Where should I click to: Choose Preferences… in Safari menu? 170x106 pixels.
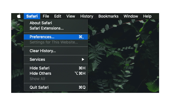[56, 37]
